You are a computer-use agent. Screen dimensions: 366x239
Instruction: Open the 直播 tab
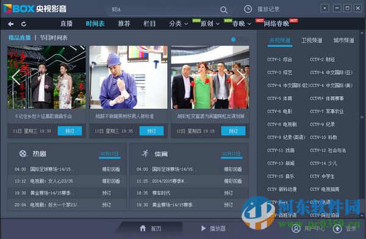tap(66, 24)
